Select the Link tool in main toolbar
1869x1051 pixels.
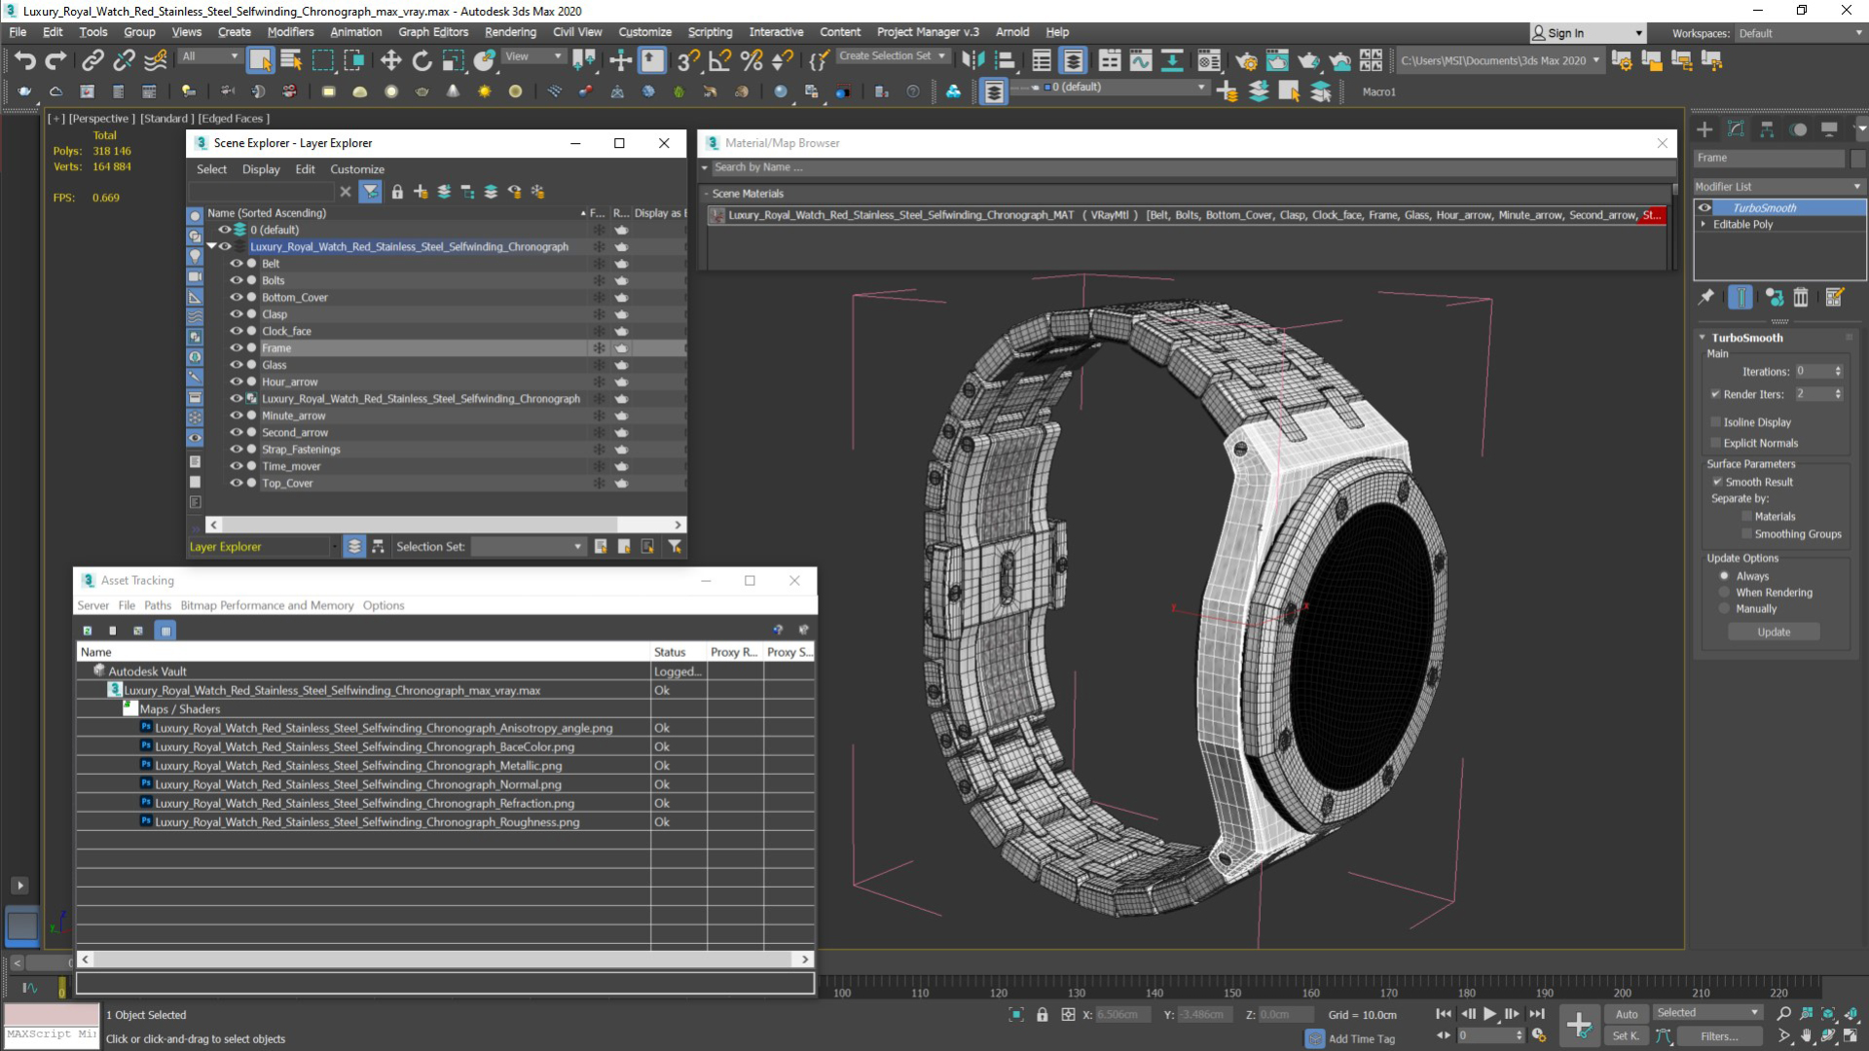pyautogui.click(x=92, y=60)
